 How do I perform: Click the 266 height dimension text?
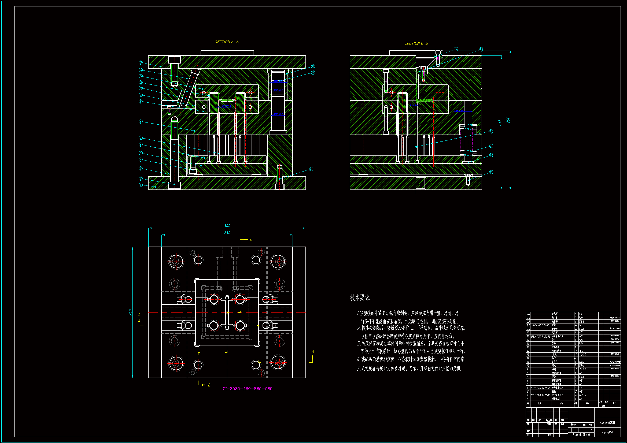point(508,120)
